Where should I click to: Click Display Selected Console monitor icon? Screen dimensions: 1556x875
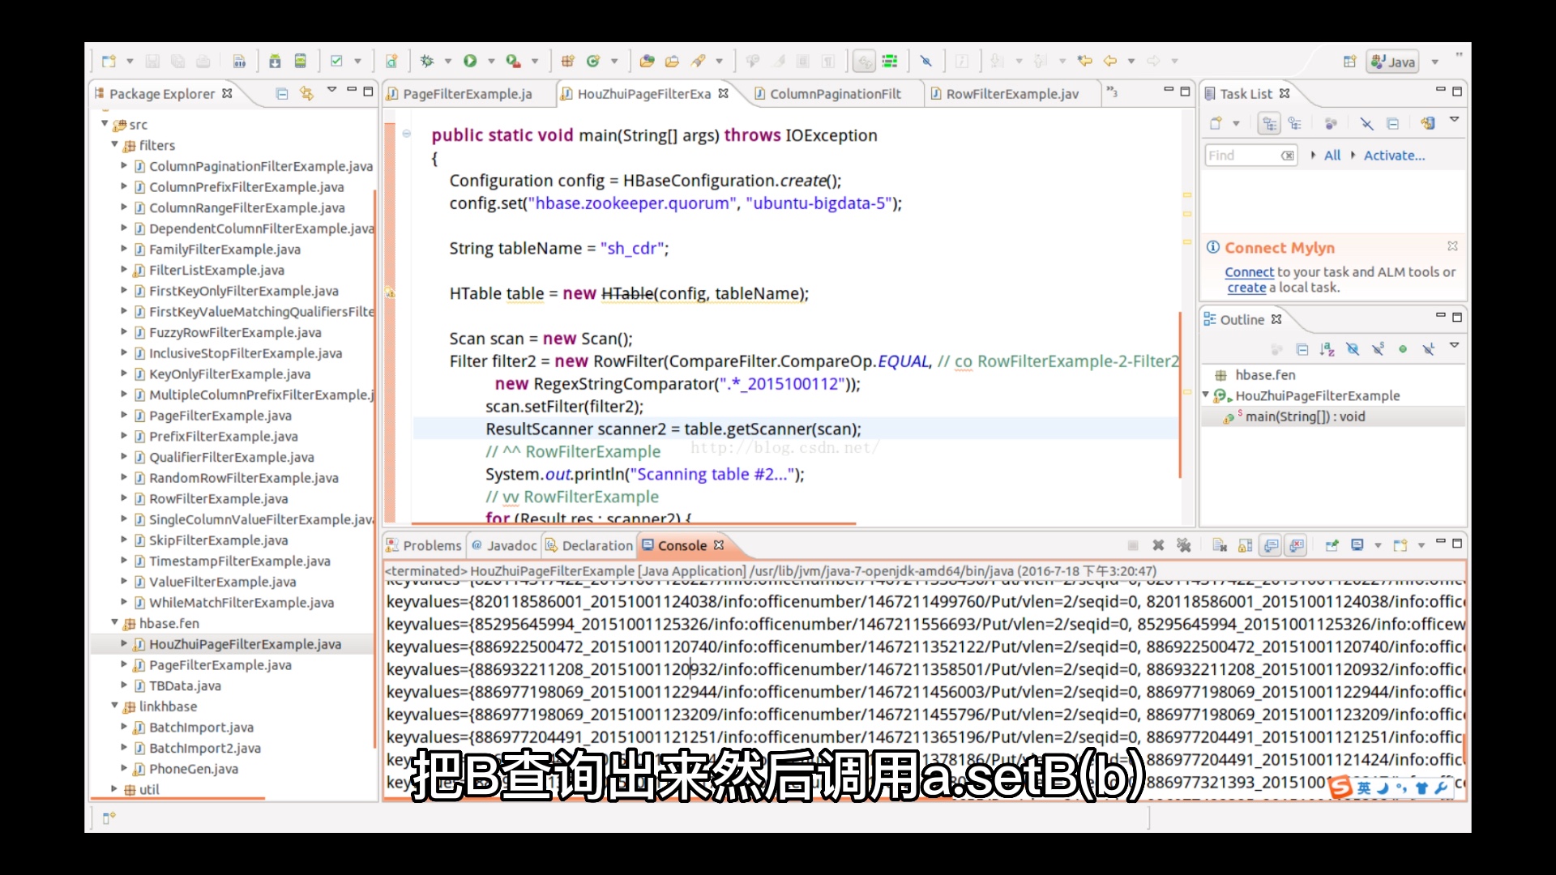coord(1357,545)
